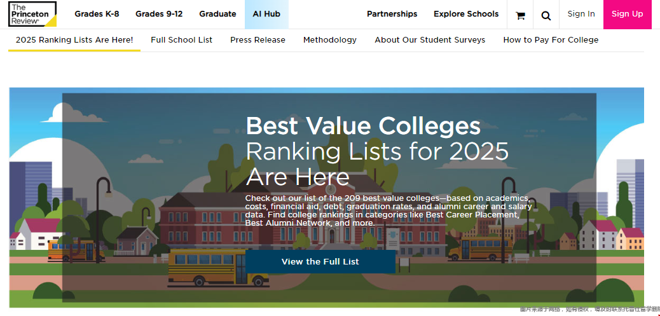Click the Sign In link

(581, 14)
